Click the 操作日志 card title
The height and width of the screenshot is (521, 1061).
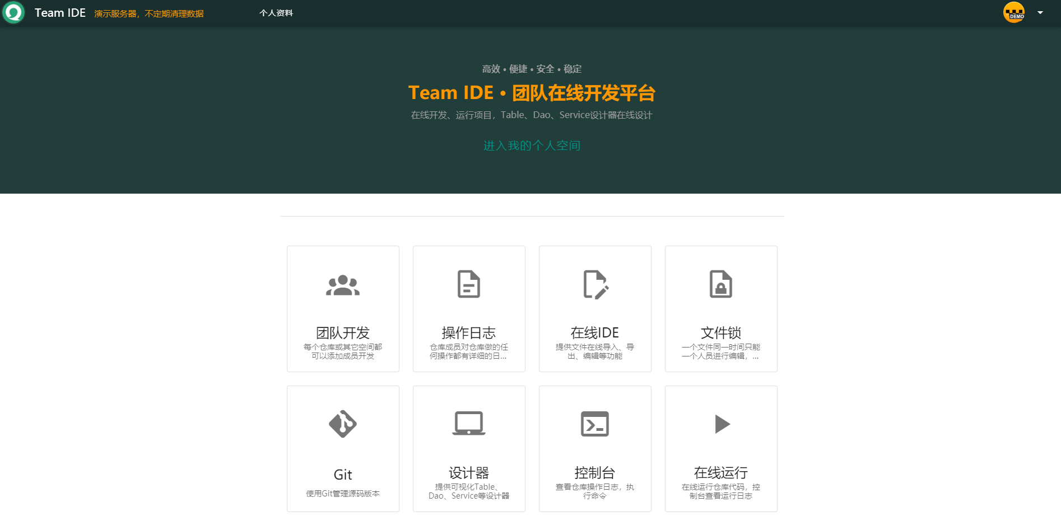pos(468,332)
